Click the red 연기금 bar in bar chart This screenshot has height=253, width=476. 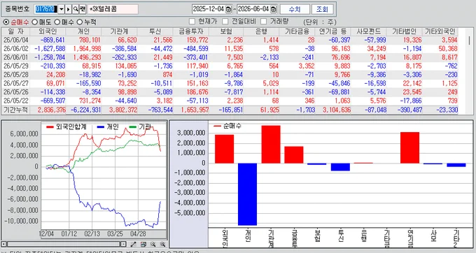409,147
